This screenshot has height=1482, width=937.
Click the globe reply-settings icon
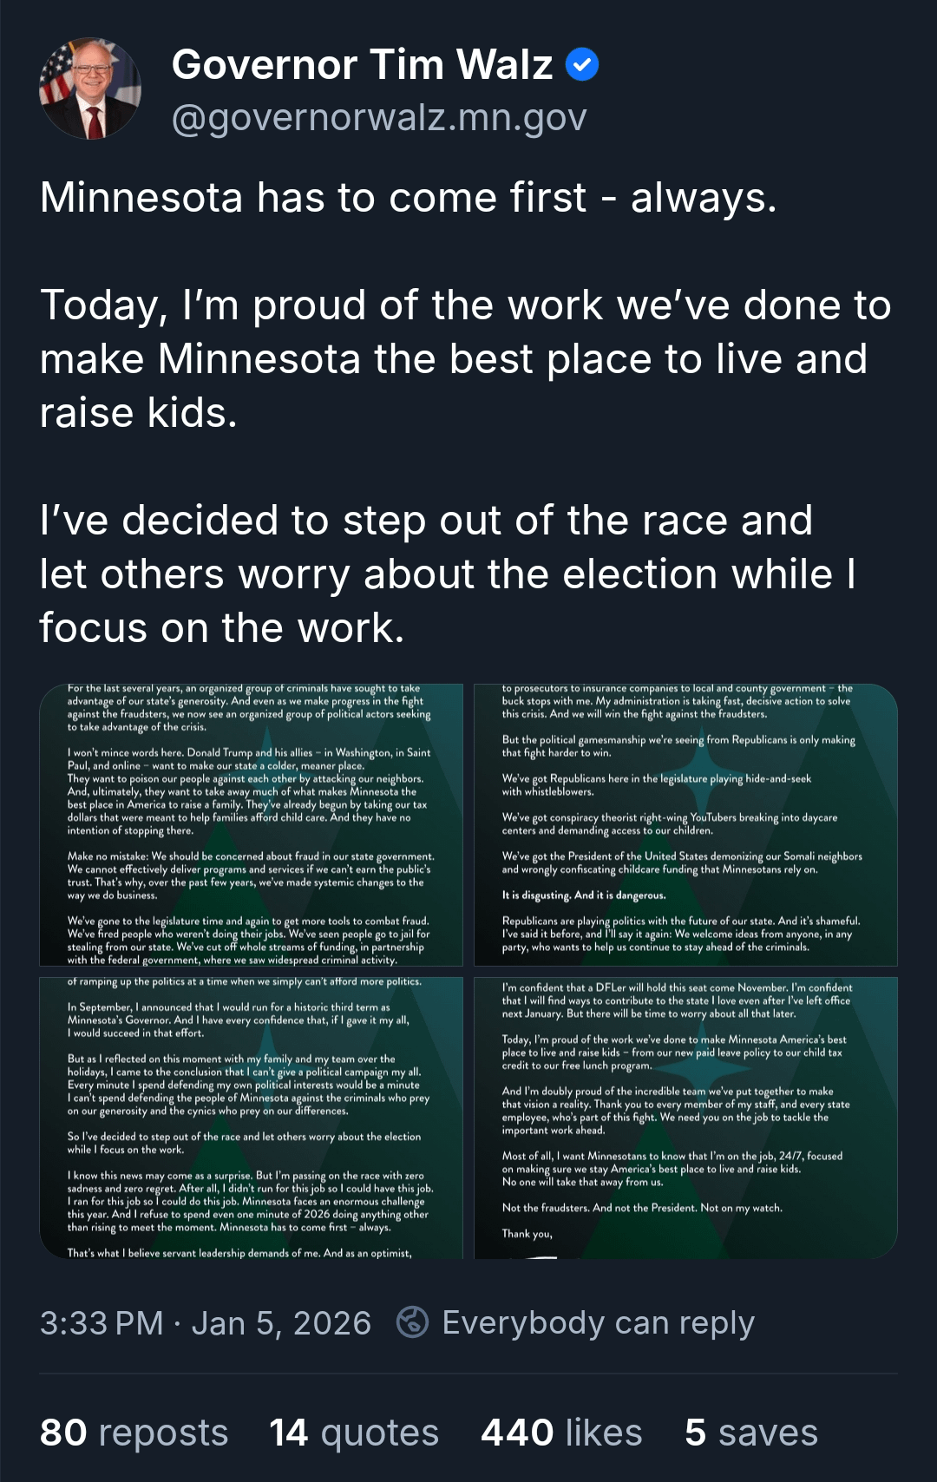point(412,1322)
